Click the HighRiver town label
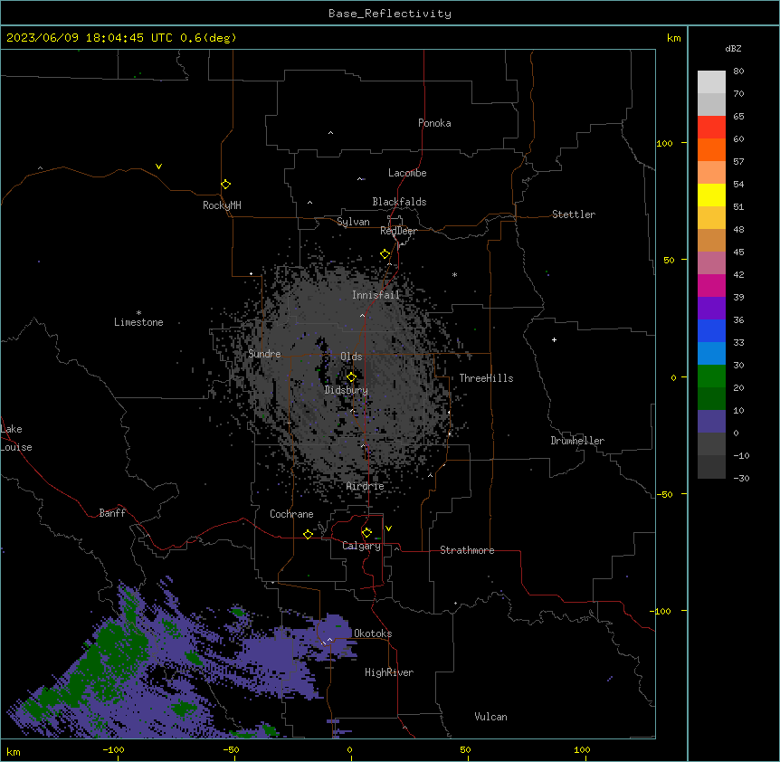The image size is (780, 762). [389, 672]
